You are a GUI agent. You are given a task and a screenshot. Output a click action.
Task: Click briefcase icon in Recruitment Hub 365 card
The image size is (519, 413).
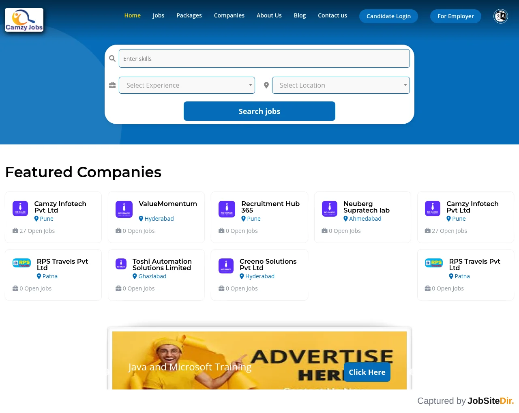221,231
